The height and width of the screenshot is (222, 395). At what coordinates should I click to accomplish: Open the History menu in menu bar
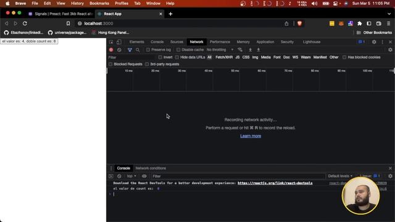[77, 4]
